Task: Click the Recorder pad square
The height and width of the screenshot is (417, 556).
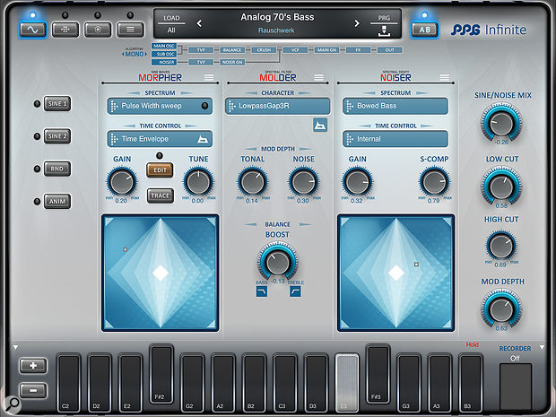Action: tap(516, 387)
